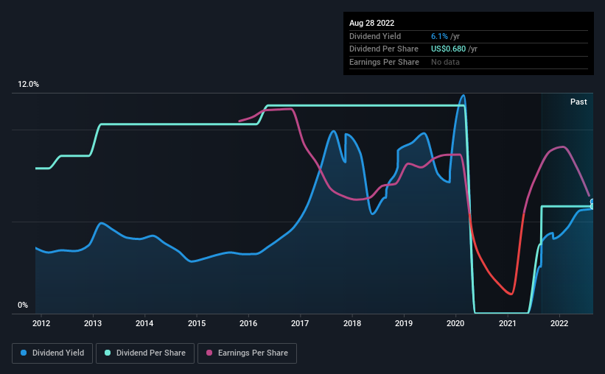Click the 2022 x-axis label
The image size is (605, 374).
pyautogui.click(x=559, y=323)
